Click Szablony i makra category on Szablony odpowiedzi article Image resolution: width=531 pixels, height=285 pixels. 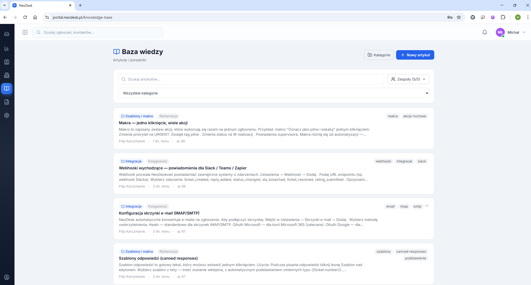point(137,252)
